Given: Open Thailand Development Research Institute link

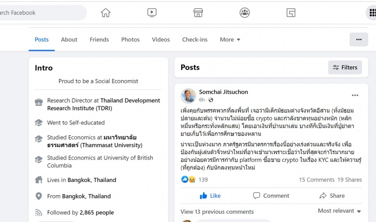Looking at the screenshot, I should (x=104, y=104).
